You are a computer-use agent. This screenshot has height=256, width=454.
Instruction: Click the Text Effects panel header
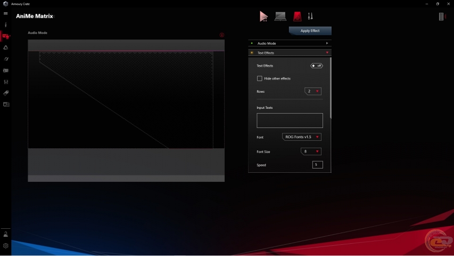click(x=290, y=53)
